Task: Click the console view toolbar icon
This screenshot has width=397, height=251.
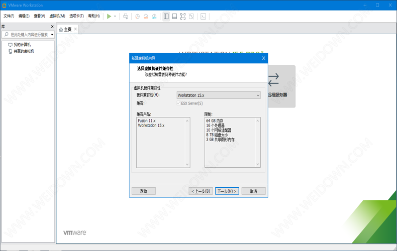Action: [x=203, y=17]
